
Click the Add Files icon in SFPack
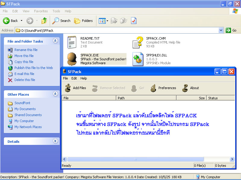pyautogui.click(x=67, y=88)
